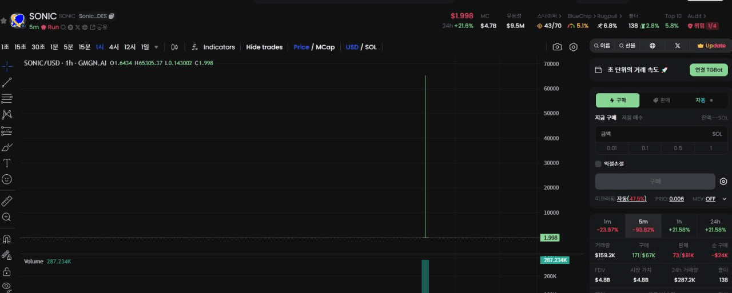The image size is (732, 293).
Task: Select the Text tool
Action: 7,163
